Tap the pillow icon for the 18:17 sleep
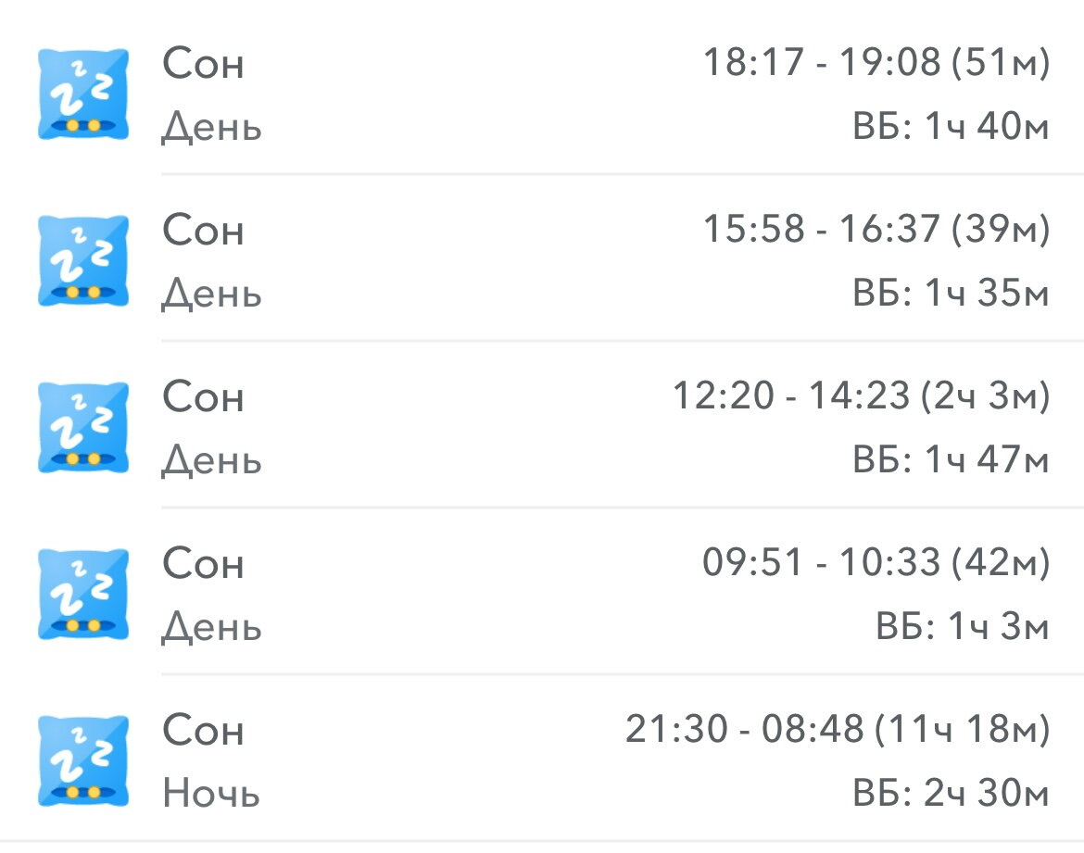This screenshot has width=1084, height=853. pyautogui.click(x=83, y=94)
